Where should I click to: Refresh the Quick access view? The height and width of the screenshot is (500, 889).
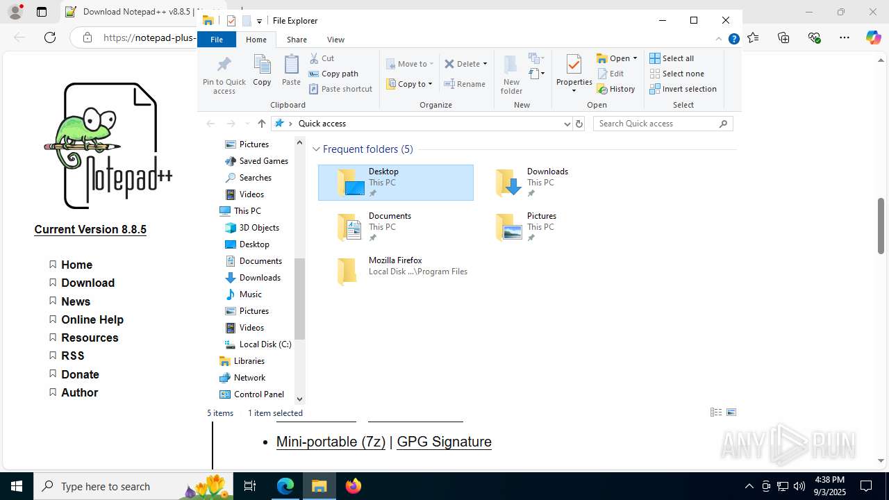point(579,124)
